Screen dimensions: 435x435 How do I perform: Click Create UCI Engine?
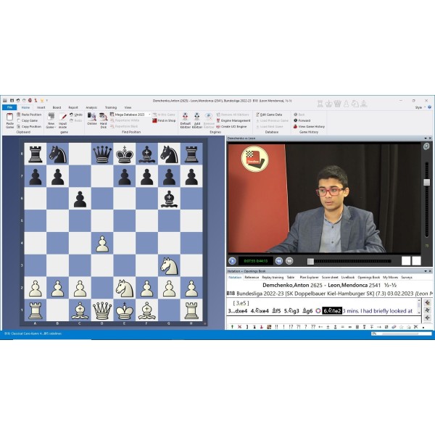[231, 126]
